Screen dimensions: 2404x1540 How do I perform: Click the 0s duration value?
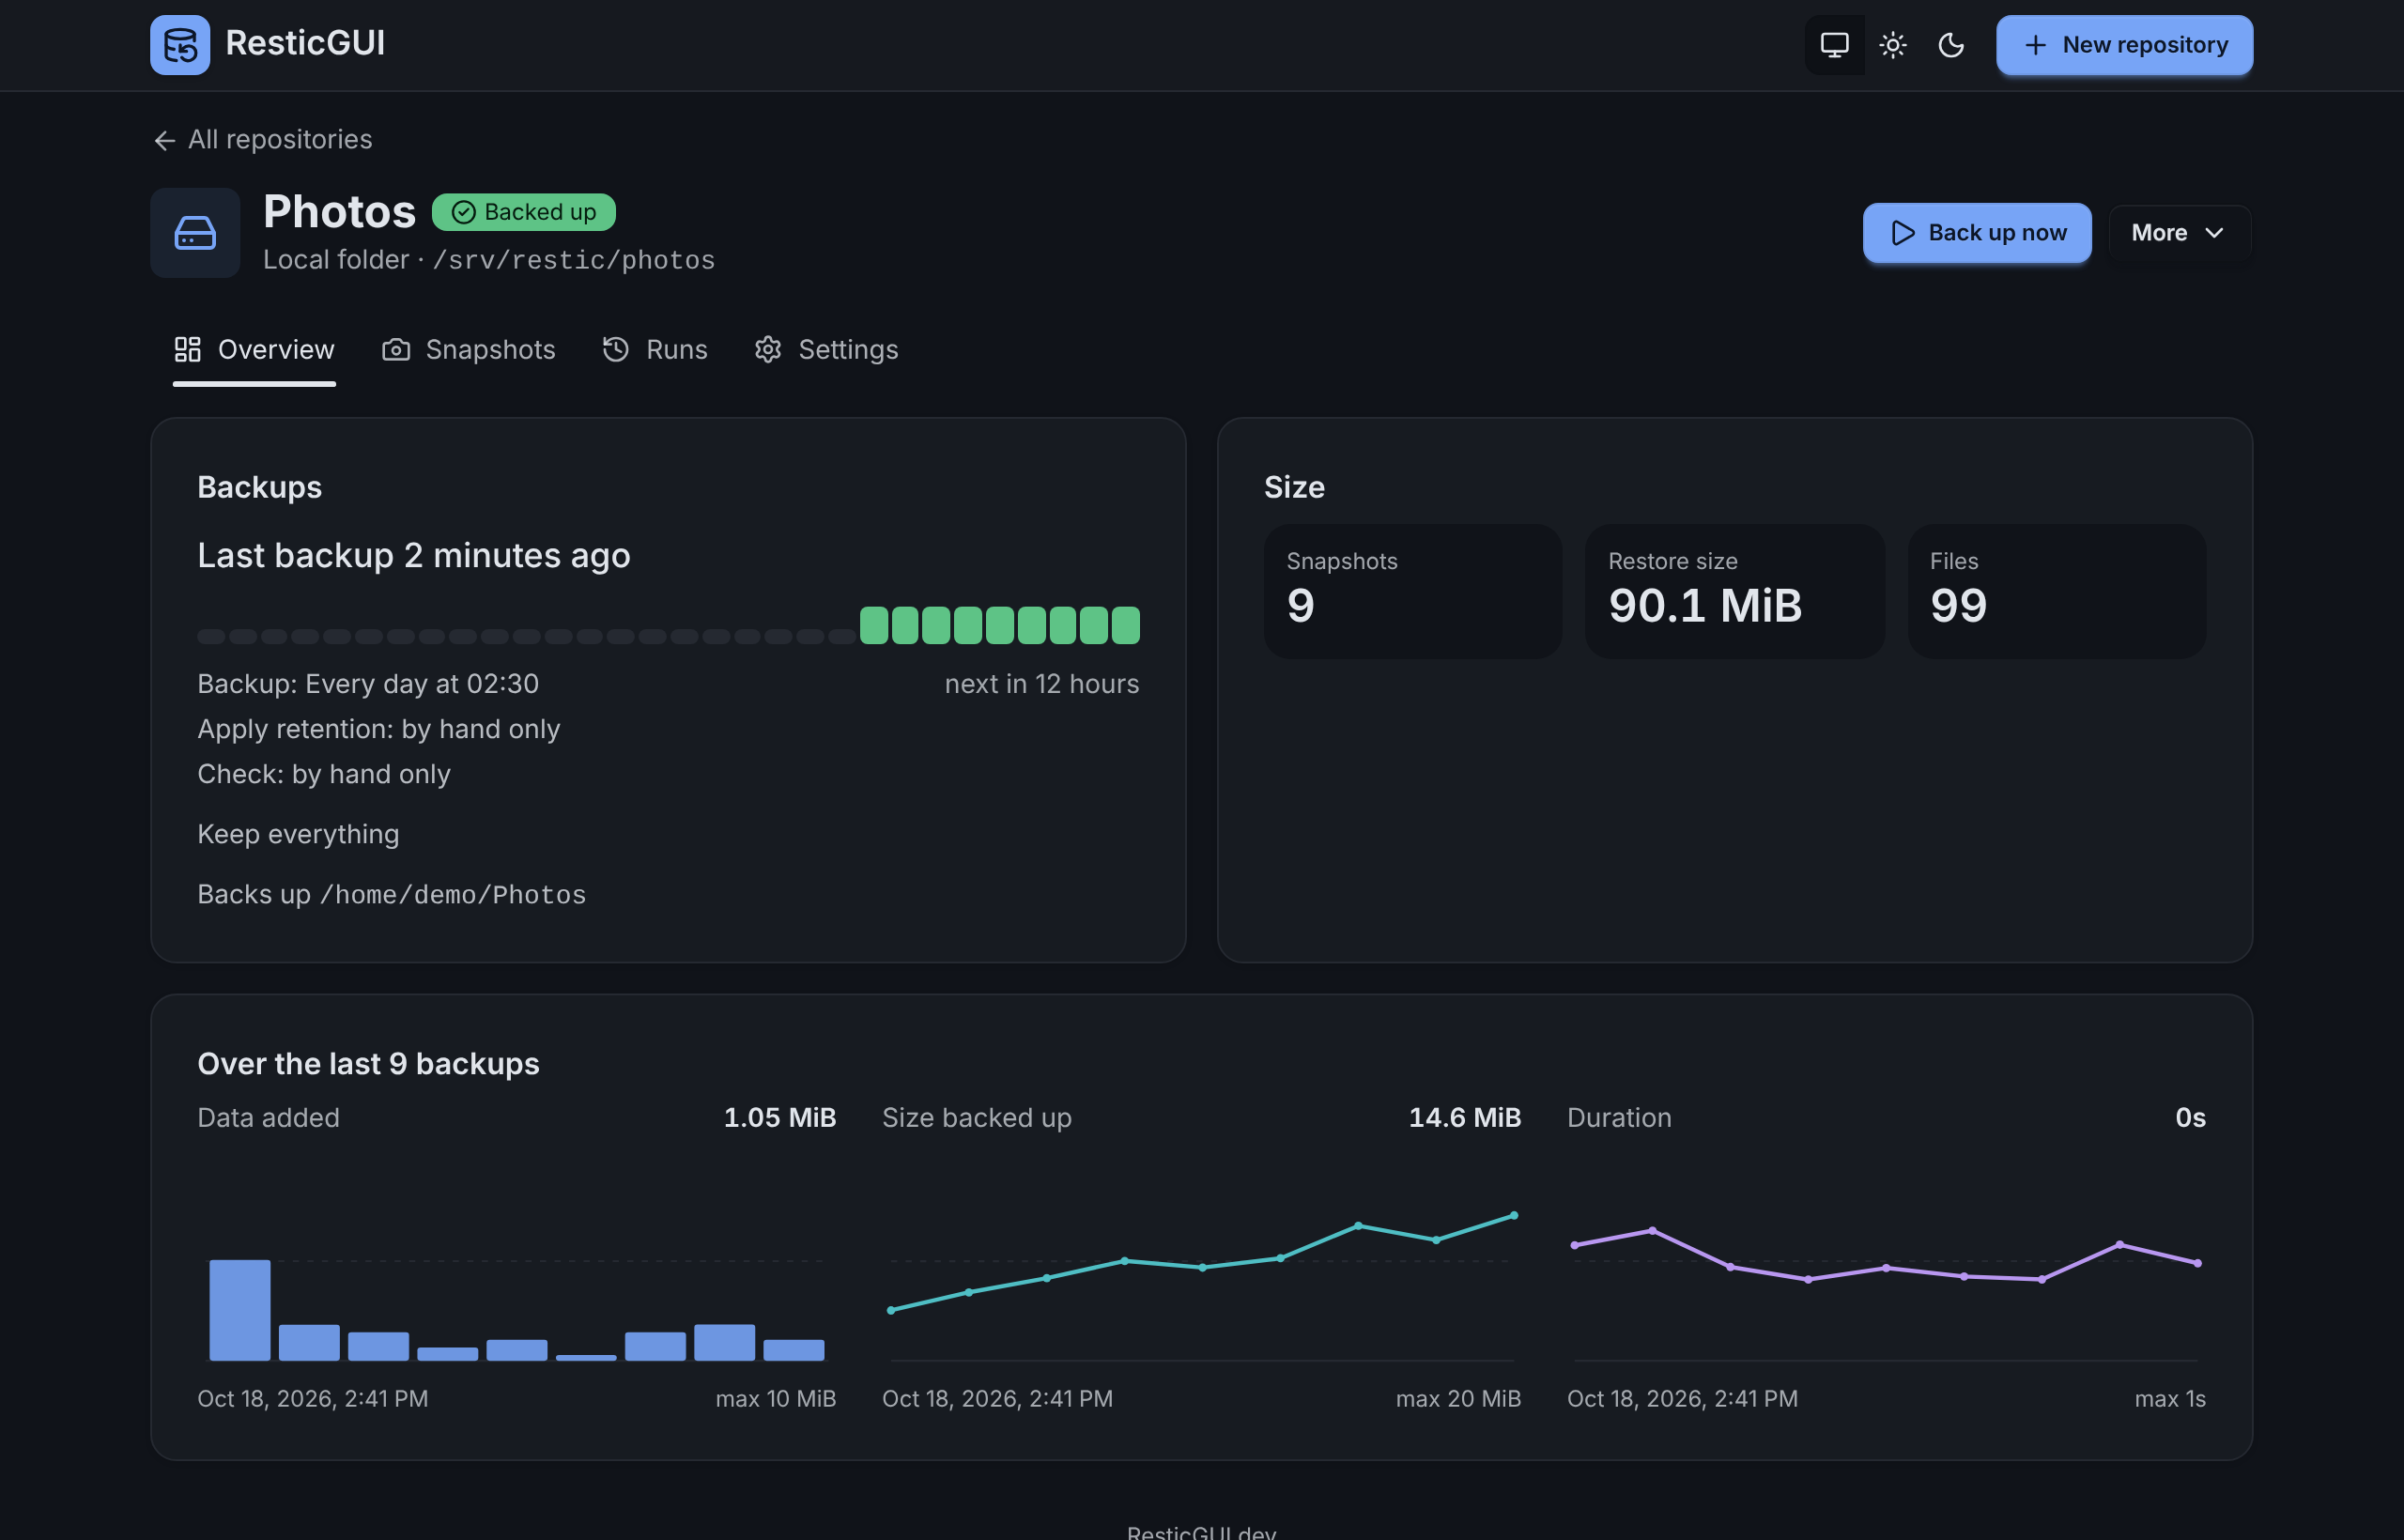[2190, 1118]
